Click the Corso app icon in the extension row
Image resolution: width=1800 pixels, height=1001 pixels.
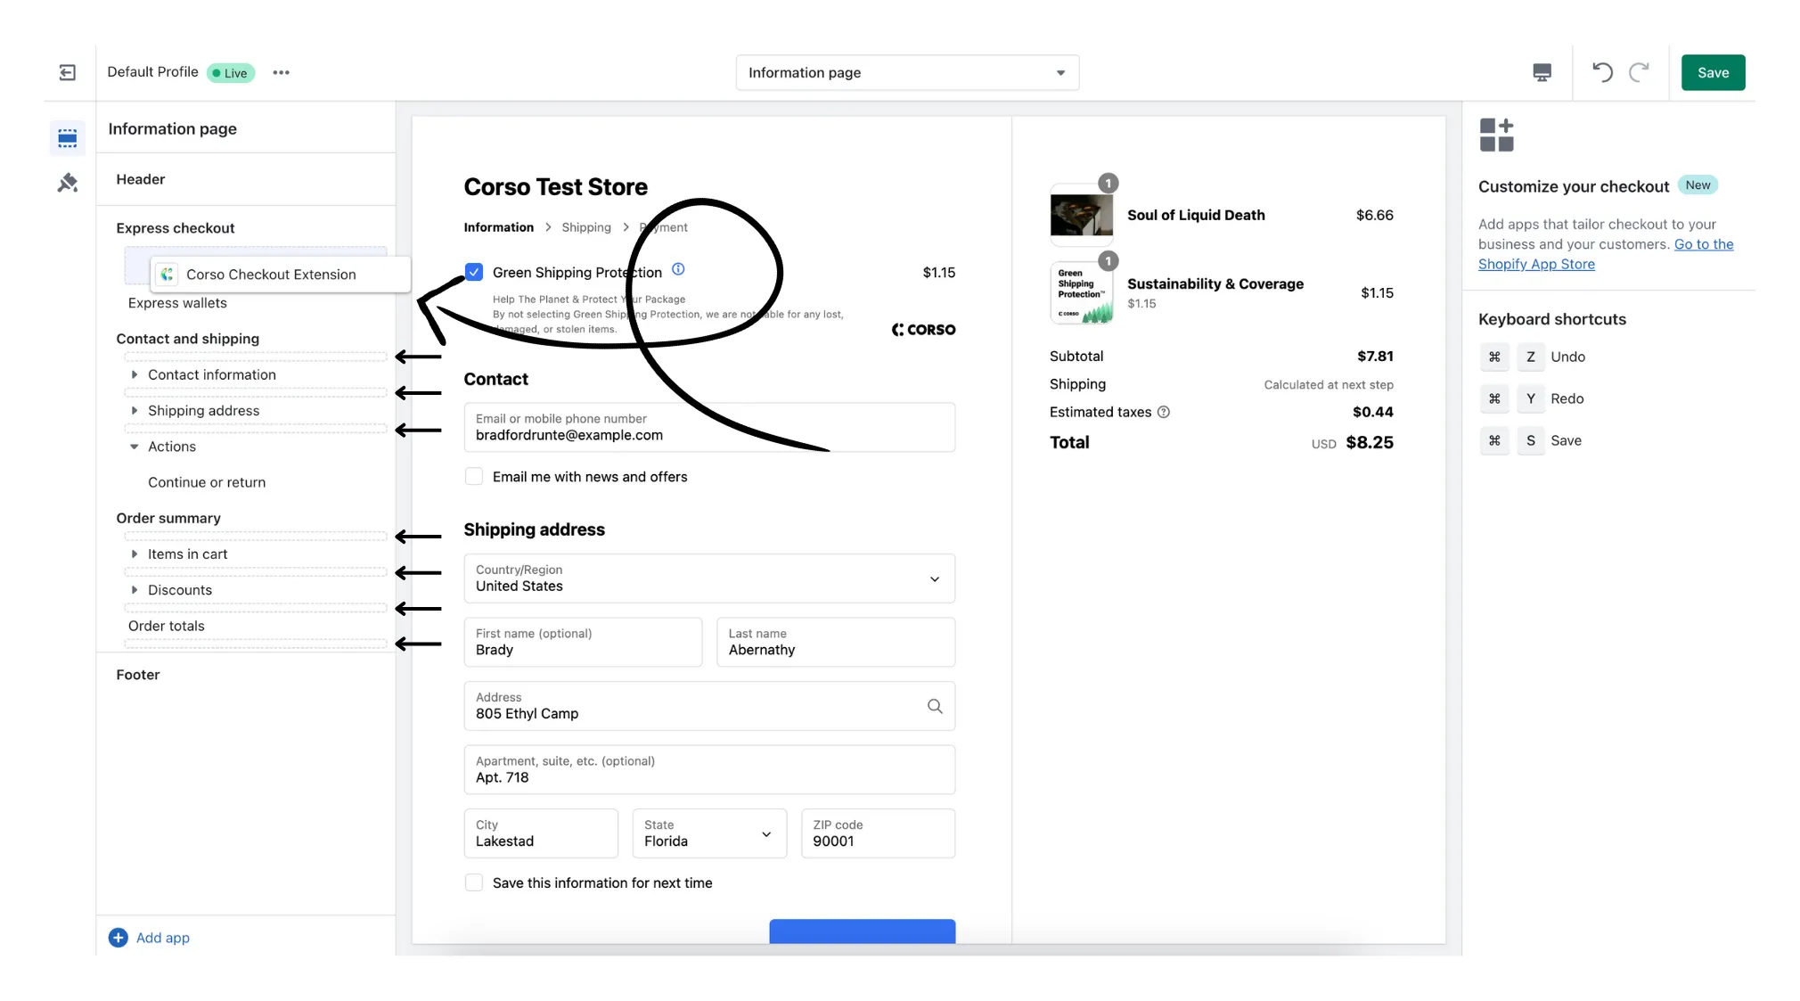click(x=168, y=275)
